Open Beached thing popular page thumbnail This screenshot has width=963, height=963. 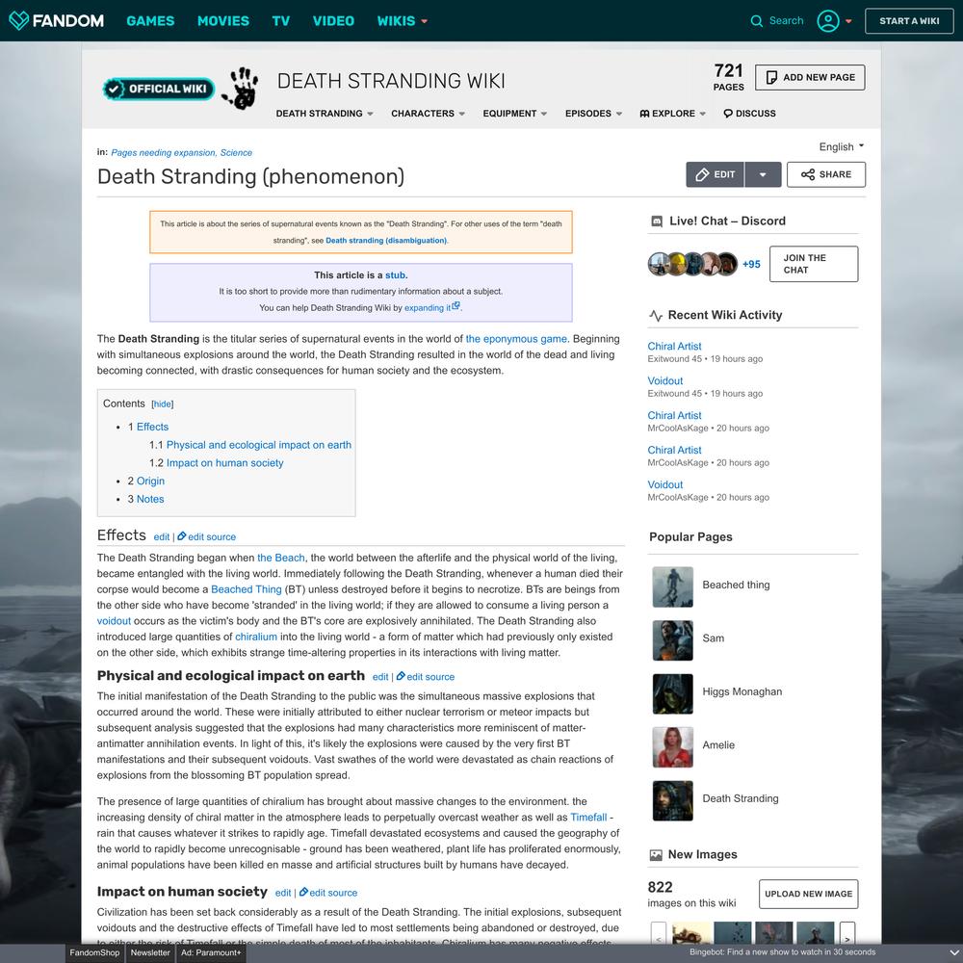[672, 586]
